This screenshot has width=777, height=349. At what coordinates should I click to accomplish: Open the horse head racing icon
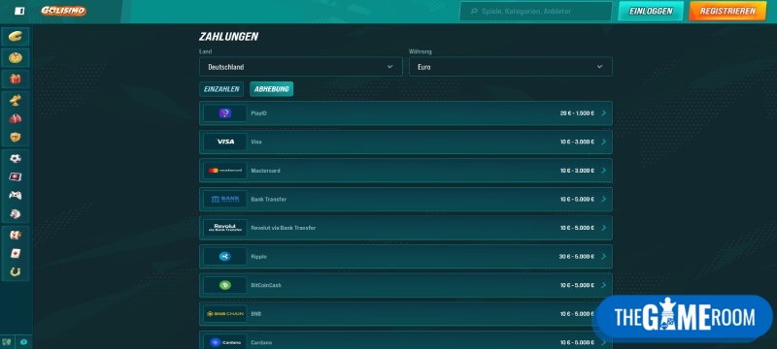tap(16, 213)
